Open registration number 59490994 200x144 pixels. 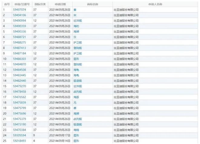point(19,20)
